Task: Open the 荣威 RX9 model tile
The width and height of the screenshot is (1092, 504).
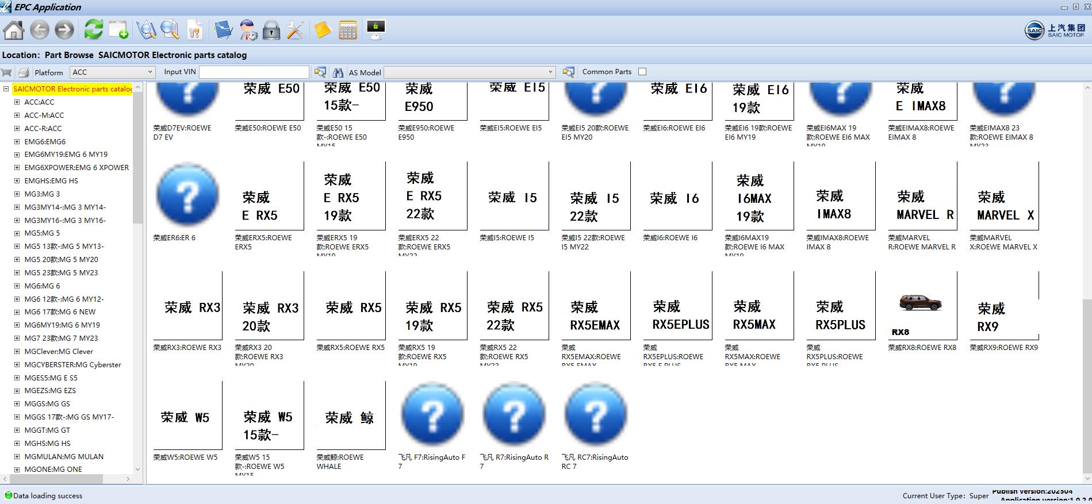Action: pyautogui.click(x=1004, y=306)
